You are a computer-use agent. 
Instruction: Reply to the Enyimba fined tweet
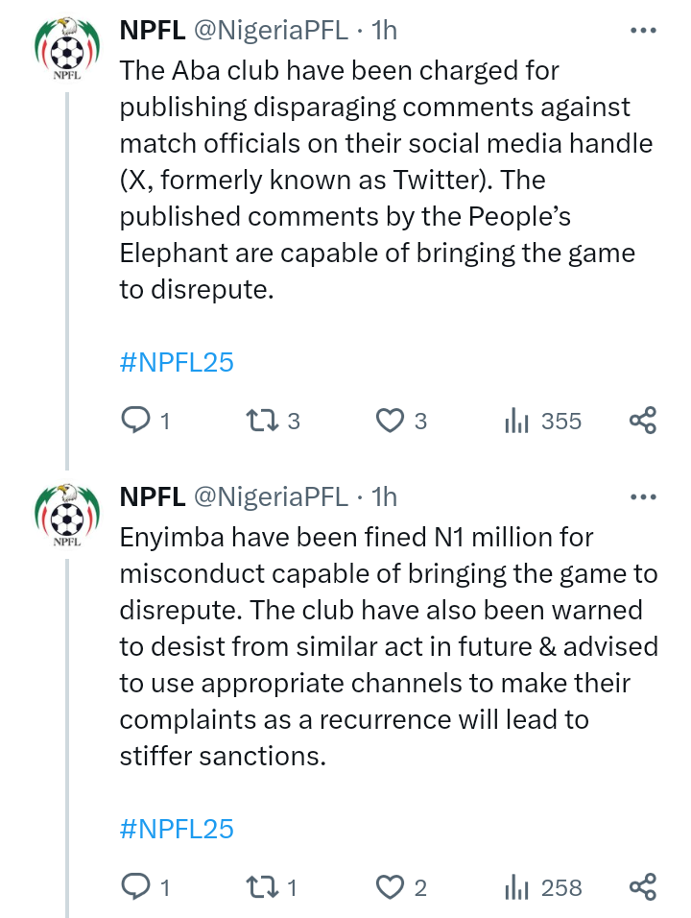[134, 887]
